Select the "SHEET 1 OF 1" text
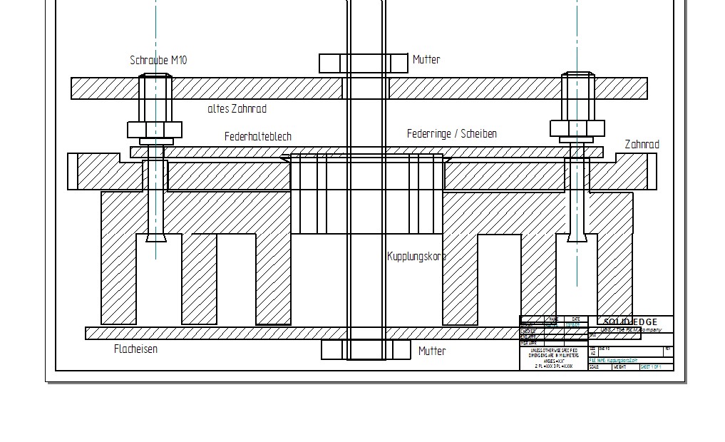 (651, 367)
